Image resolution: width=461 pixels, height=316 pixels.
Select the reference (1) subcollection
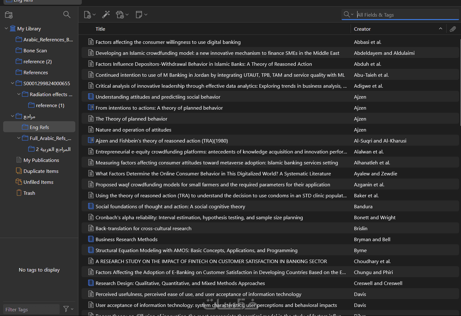pos(50,105)
